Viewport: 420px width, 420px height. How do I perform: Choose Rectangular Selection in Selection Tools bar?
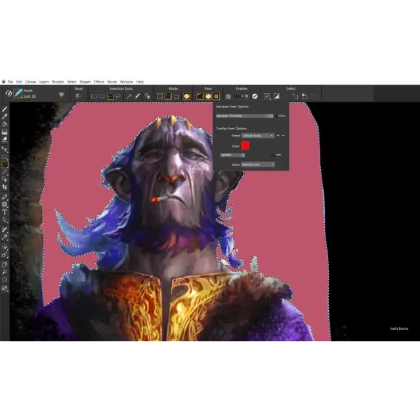click(94, 96)
